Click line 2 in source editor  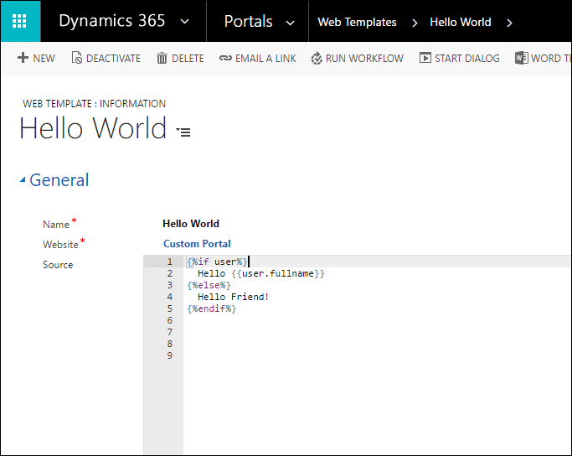(260, 273)
